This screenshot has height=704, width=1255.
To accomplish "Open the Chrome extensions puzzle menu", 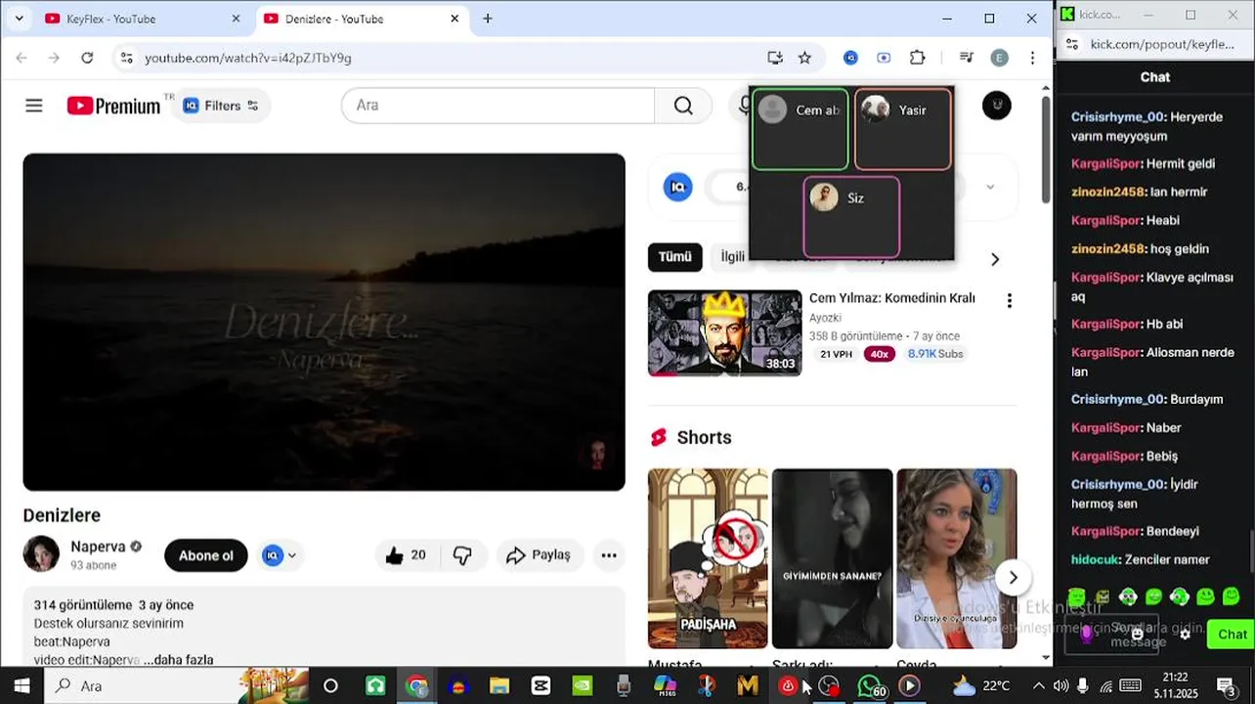I will pos(917,58).
